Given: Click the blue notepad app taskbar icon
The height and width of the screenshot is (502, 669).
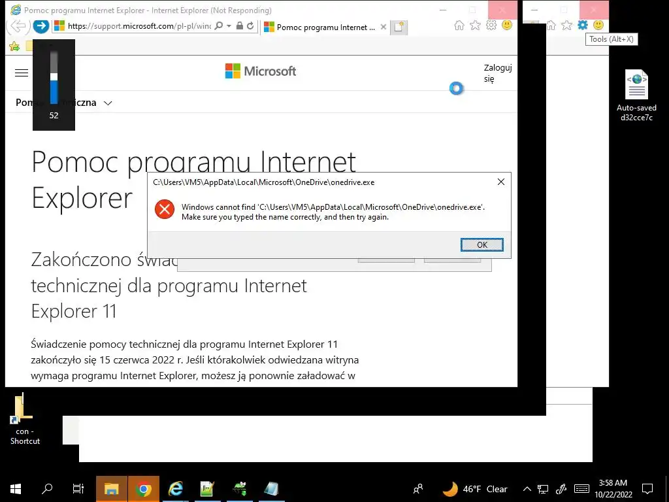Looking at the screenshot, I should click(x=271, y=489).
